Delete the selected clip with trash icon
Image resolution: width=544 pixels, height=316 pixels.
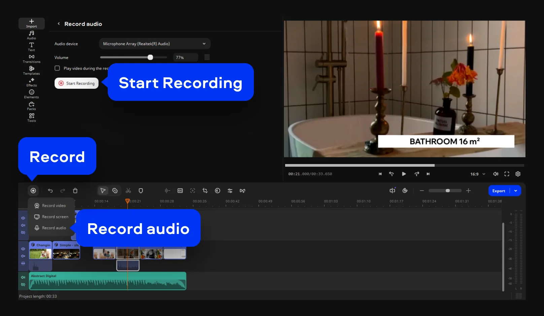75,191
